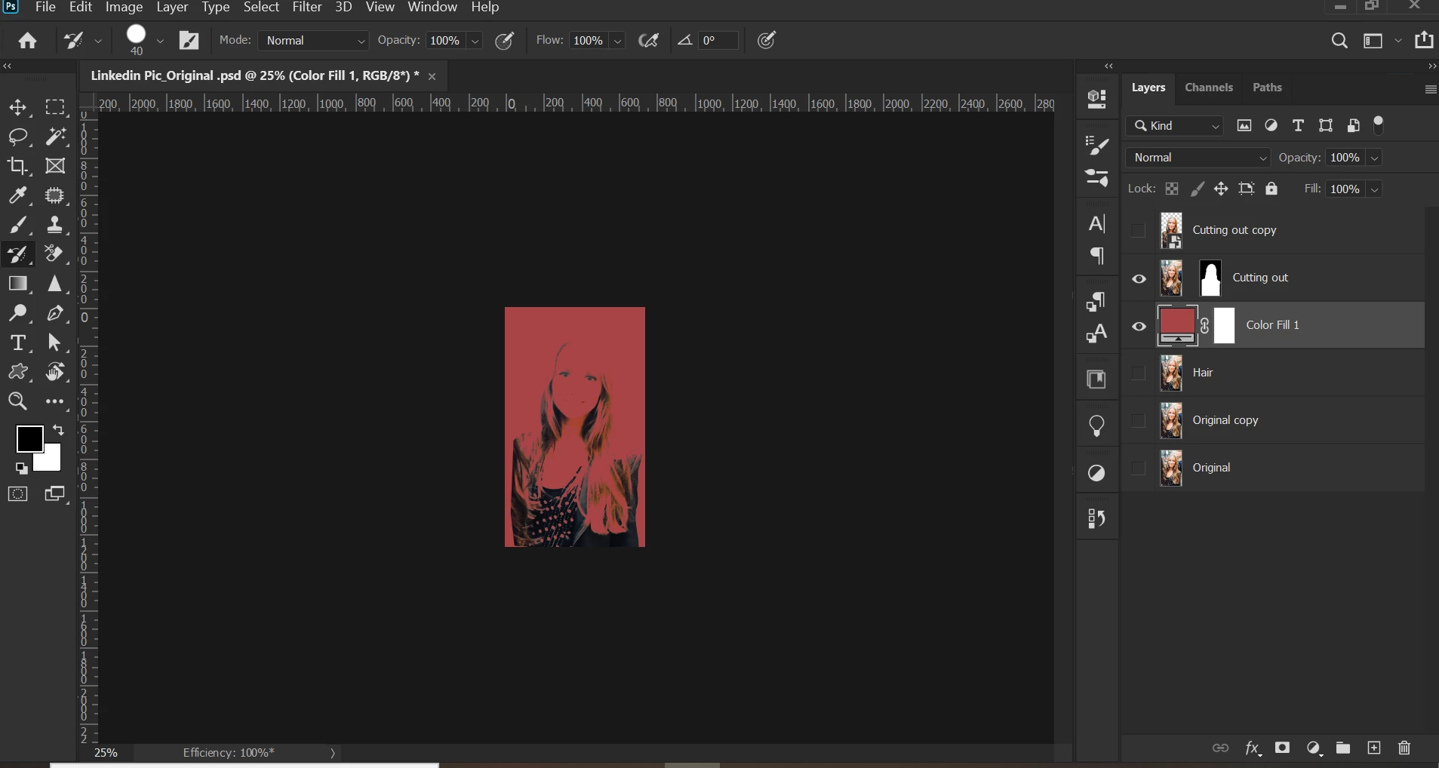
Task: Show the Cutting out copy layer
Action: point(1139,231)
